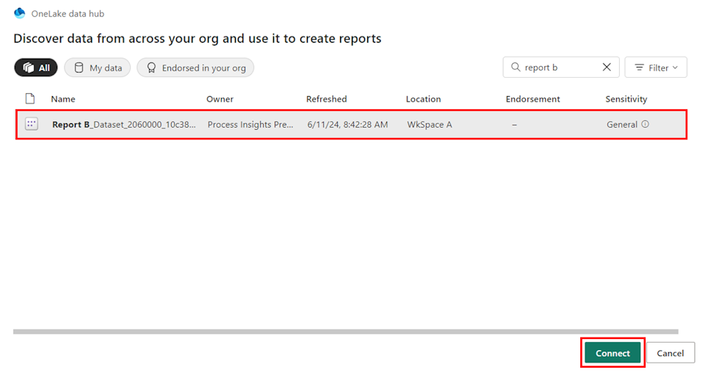Click the dash in the Endorsement cell
This screenshot has height=375, width=708.
[514, 125]
